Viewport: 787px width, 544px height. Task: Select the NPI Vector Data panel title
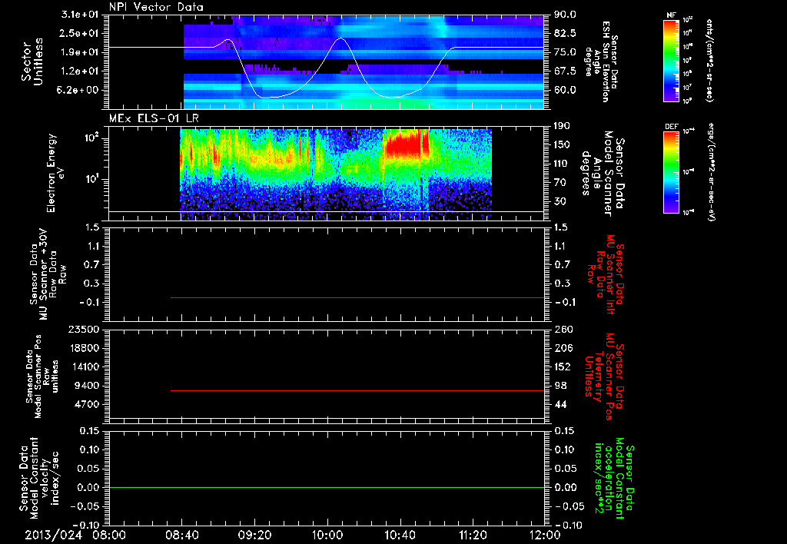[156, 7]
